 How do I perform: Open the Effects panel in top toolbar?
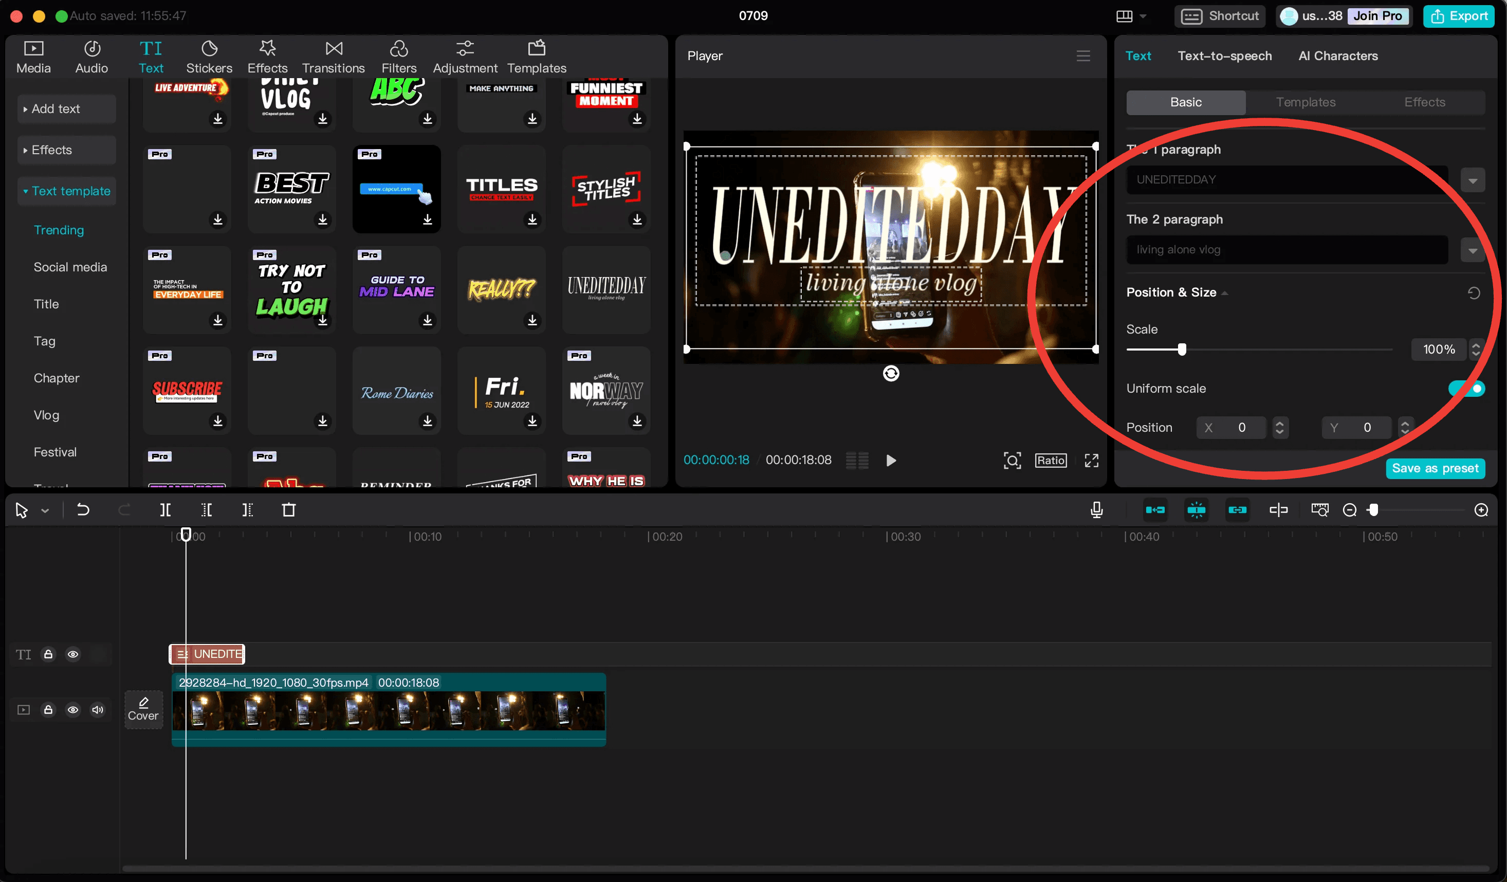(x=267, y=57)
